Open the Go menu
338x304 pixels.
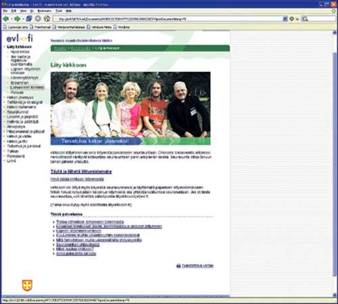(32, 11)
